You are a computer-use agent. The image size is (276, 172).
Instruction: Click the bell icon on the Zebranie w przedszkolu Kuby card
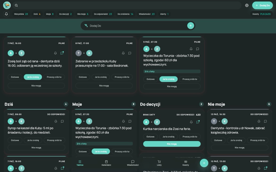tap(123, 53)
